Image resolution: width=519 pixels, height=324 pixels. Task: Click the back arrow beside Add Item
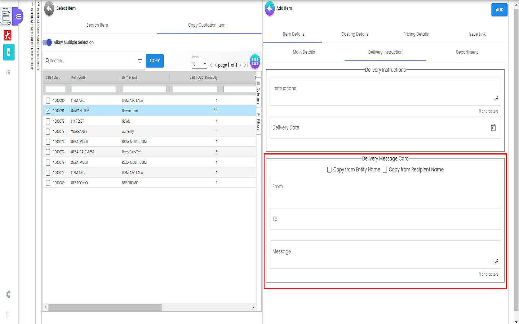coord(270,9)
